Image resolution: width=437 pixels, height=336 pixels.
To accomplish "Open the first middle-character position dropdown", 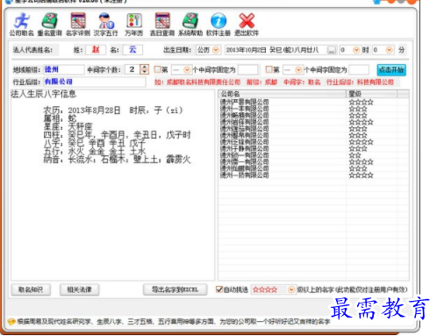I will coord(187,70).
